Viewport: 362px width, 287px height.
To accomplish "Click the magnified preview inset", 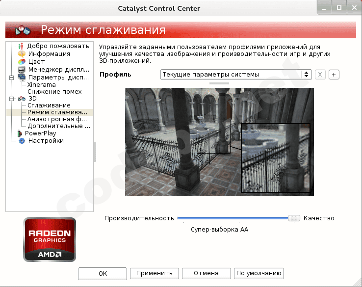I will pos(276,158).
